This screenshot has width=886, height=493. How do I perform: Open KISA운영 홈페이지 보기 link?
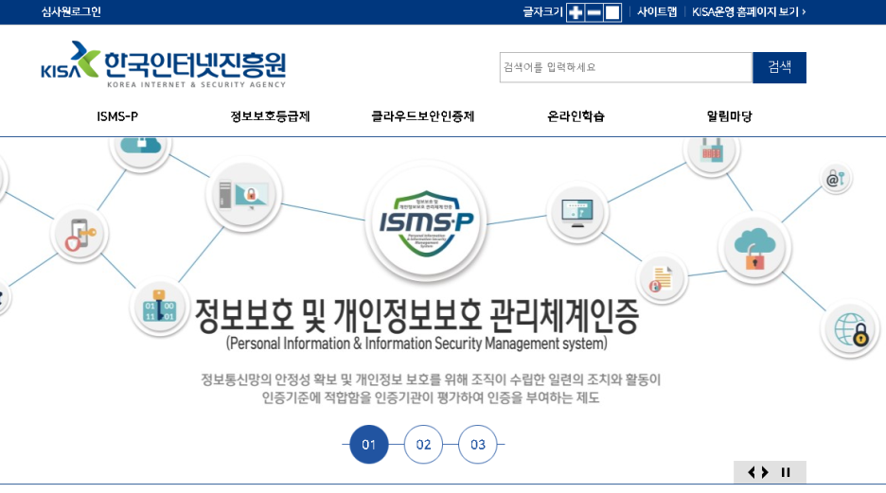(x=749, y=12)
